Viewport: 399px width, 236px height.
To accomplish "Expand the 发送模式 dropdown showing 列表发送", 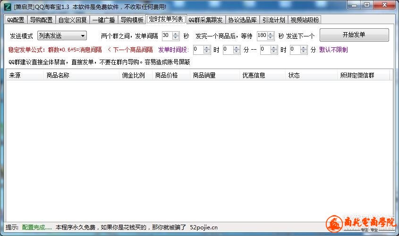I will click(62, 35).
